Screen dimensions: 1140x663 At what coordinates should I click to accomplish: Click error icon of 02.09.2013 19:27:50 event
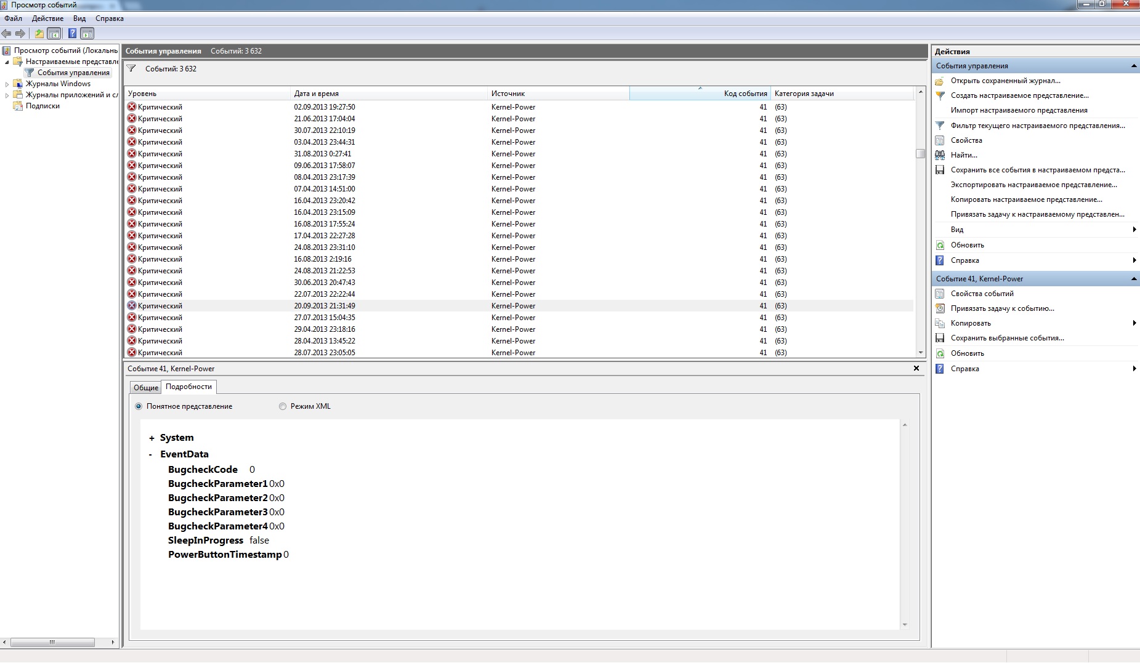(131, 106)
